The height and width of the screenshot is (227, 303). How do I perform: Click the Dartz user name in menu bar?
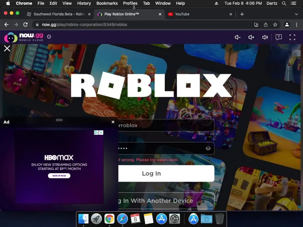click(x=272, y=3)
